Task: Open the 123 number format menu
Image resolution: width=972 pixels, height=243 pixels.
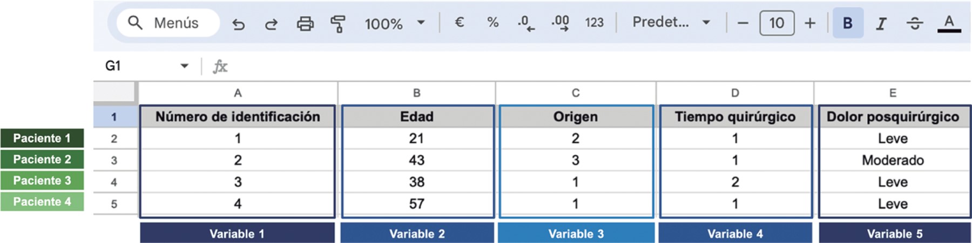Action: 594,23
